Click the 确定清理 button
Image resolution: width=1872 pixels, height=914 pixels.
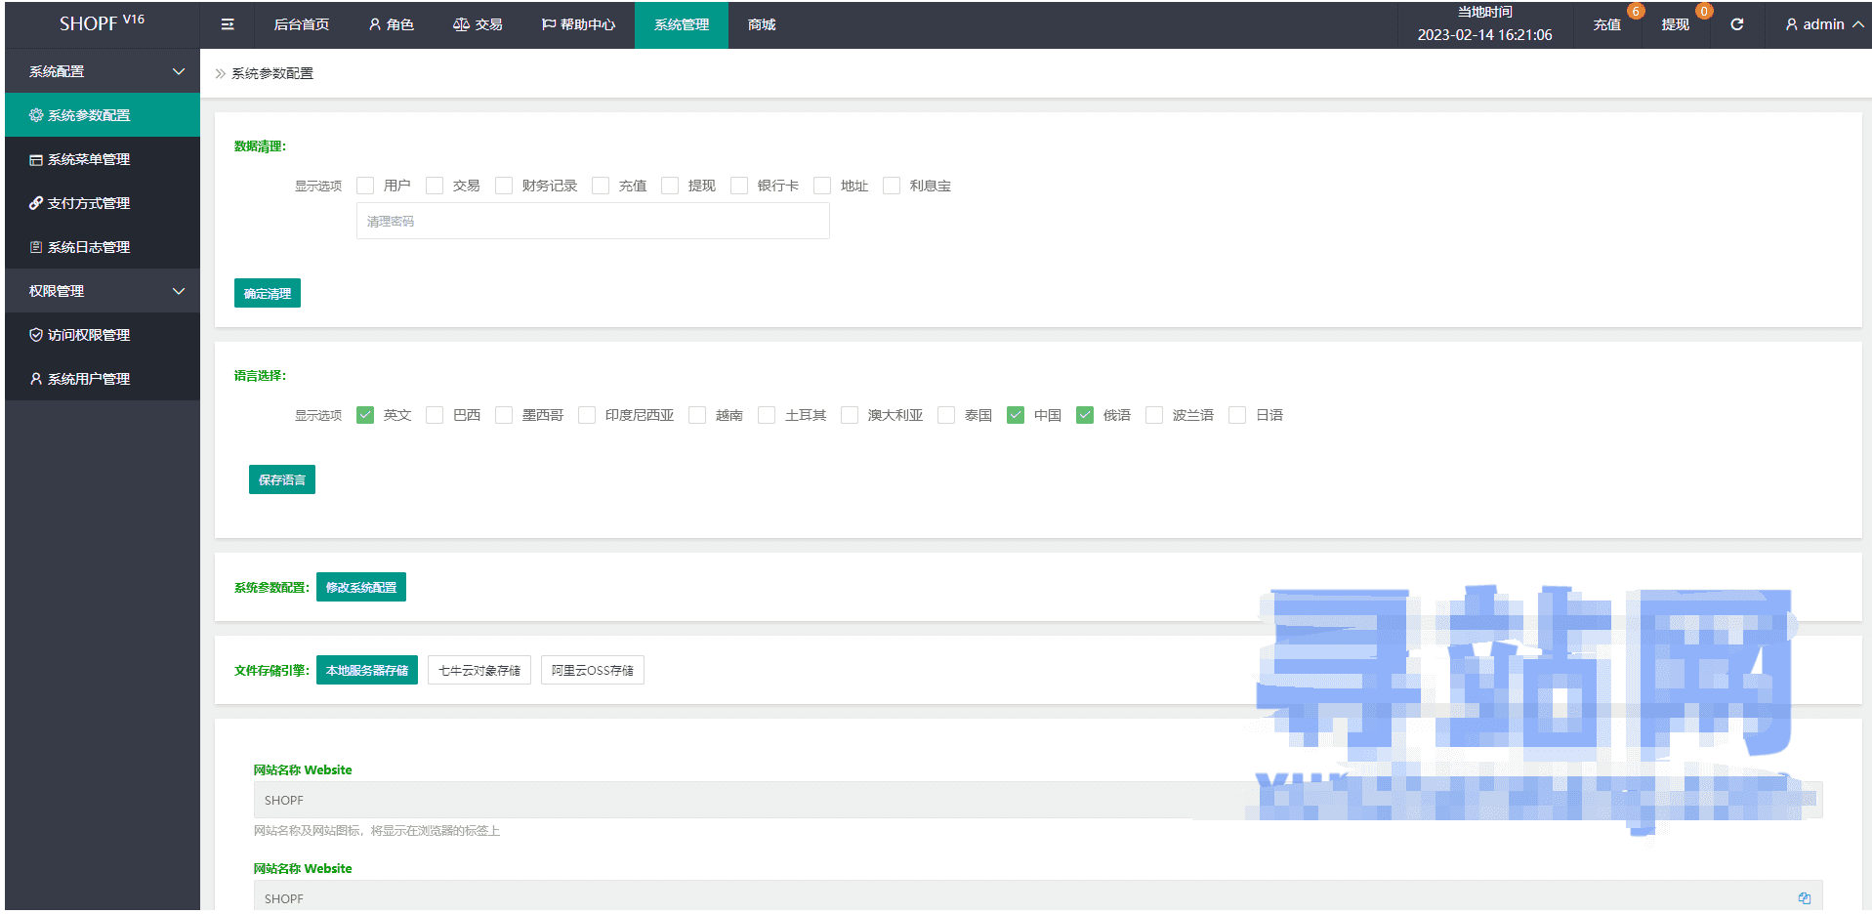pyautogui.click(x=267, y=293)
